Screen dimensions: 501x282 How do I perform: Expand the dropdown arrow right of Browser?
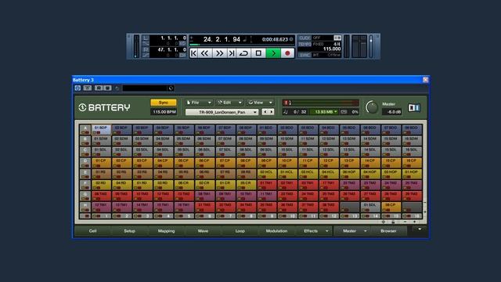click(x=420, y=229)
